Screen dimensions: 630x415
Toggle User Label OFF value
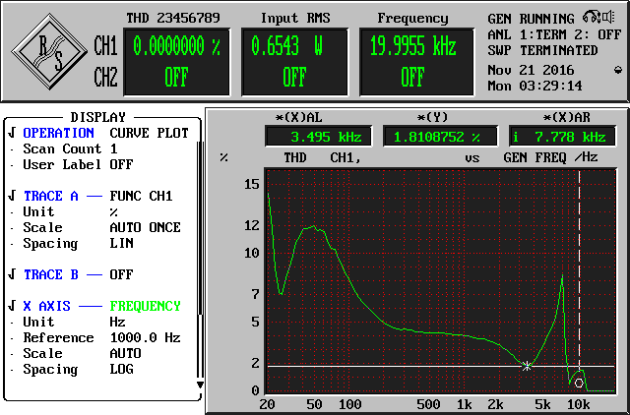coord(121,164)
